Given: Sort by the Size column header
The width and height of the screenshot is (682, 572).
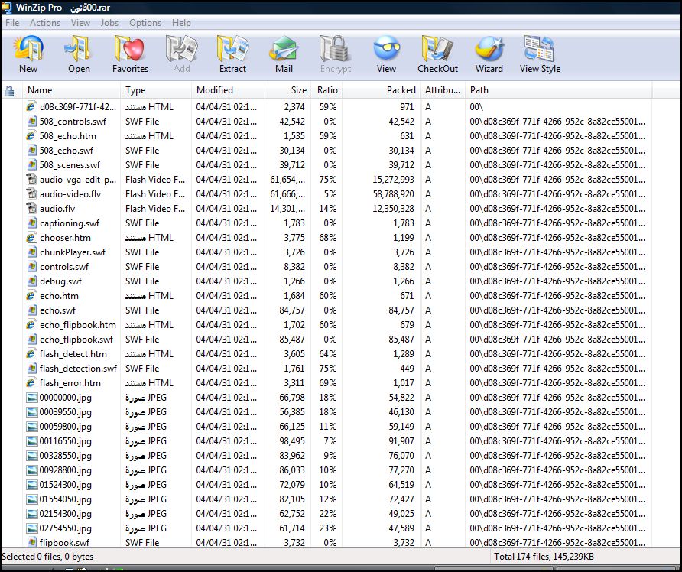Looking at the screenshot, I should tap(287, 90).
